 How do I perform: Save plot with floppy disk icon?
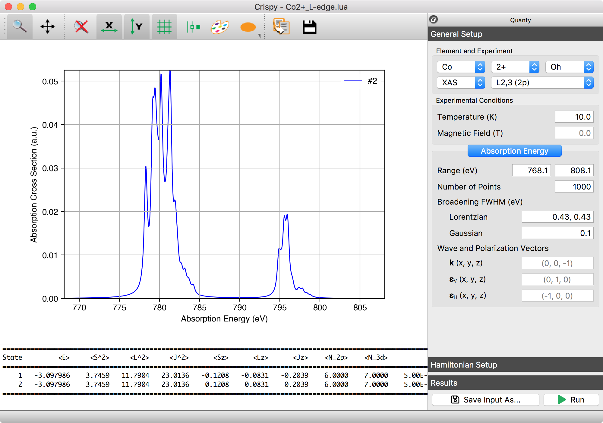(x=309, y=27)
